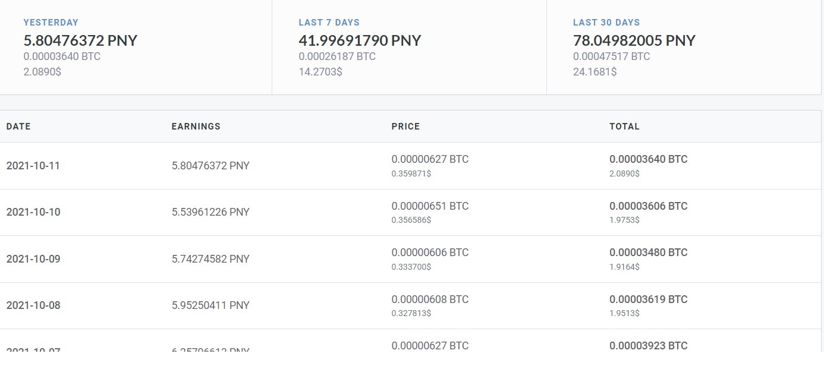
Task: Click 41.99691790 PNY weekly total
Action: [360, 40]
